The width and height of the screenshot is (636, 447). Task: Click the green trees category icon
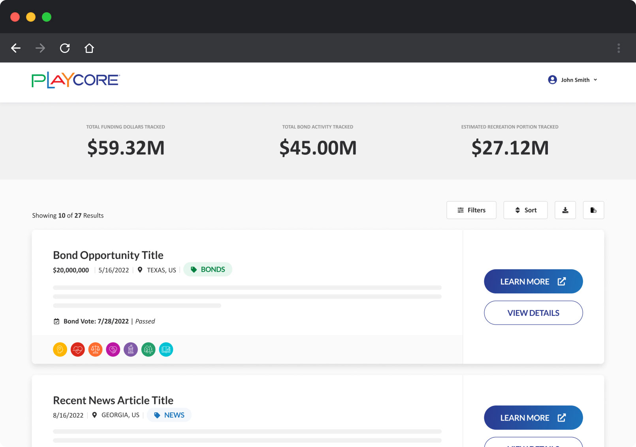pos(149,349)
